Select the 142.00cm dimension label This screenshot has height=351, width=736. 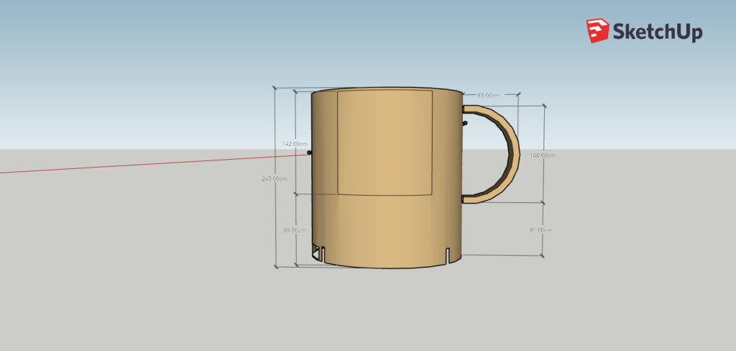pos(295,144)
